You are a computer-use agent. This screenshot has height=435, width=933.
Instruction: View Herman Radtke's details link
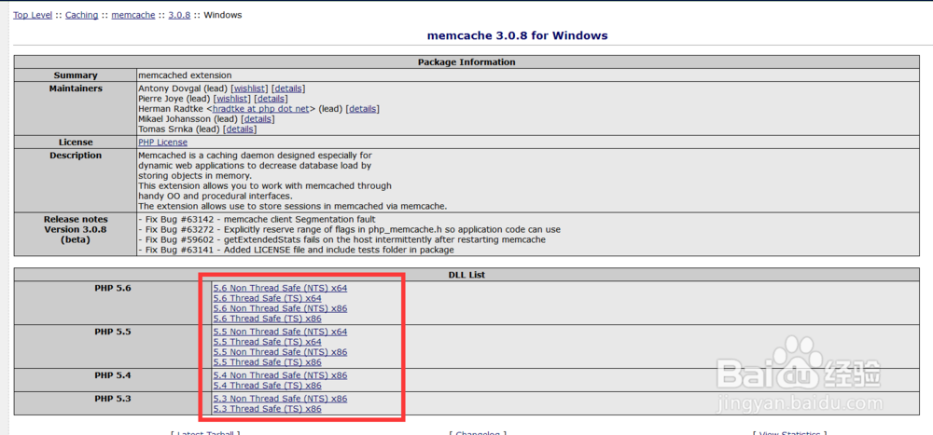coord(363,109)
